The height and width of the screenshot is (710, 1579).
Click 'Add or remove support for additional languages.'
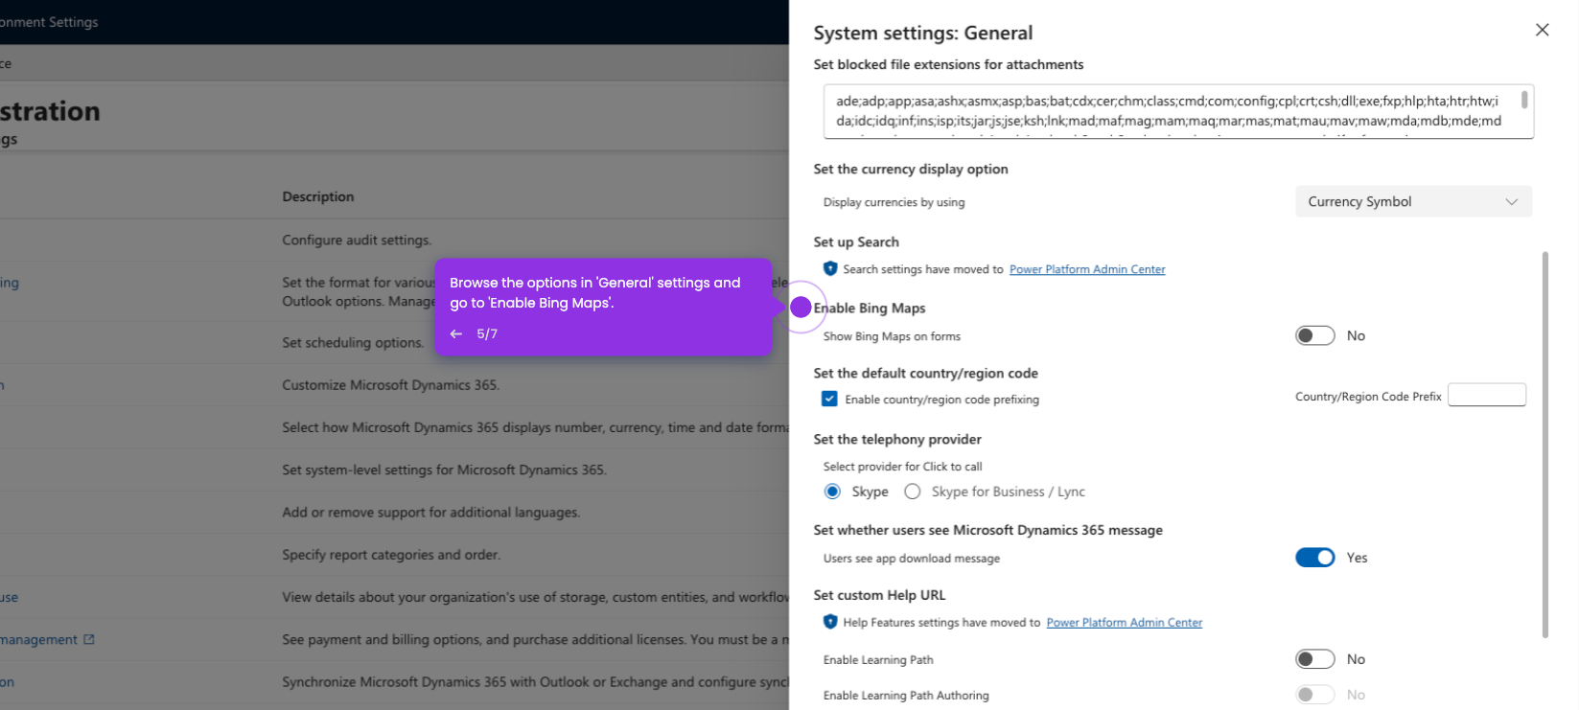[x=430, y=512]
